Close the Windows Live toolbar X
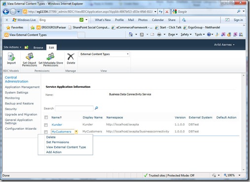The height and width of the screenshot is (182, 250). (7, 20)
